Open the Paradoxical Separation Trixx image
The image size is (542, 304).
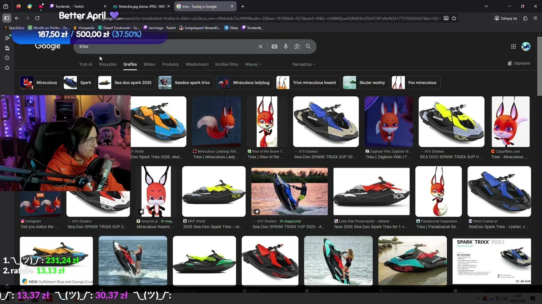pyautogui.click(x=438, y=191)
